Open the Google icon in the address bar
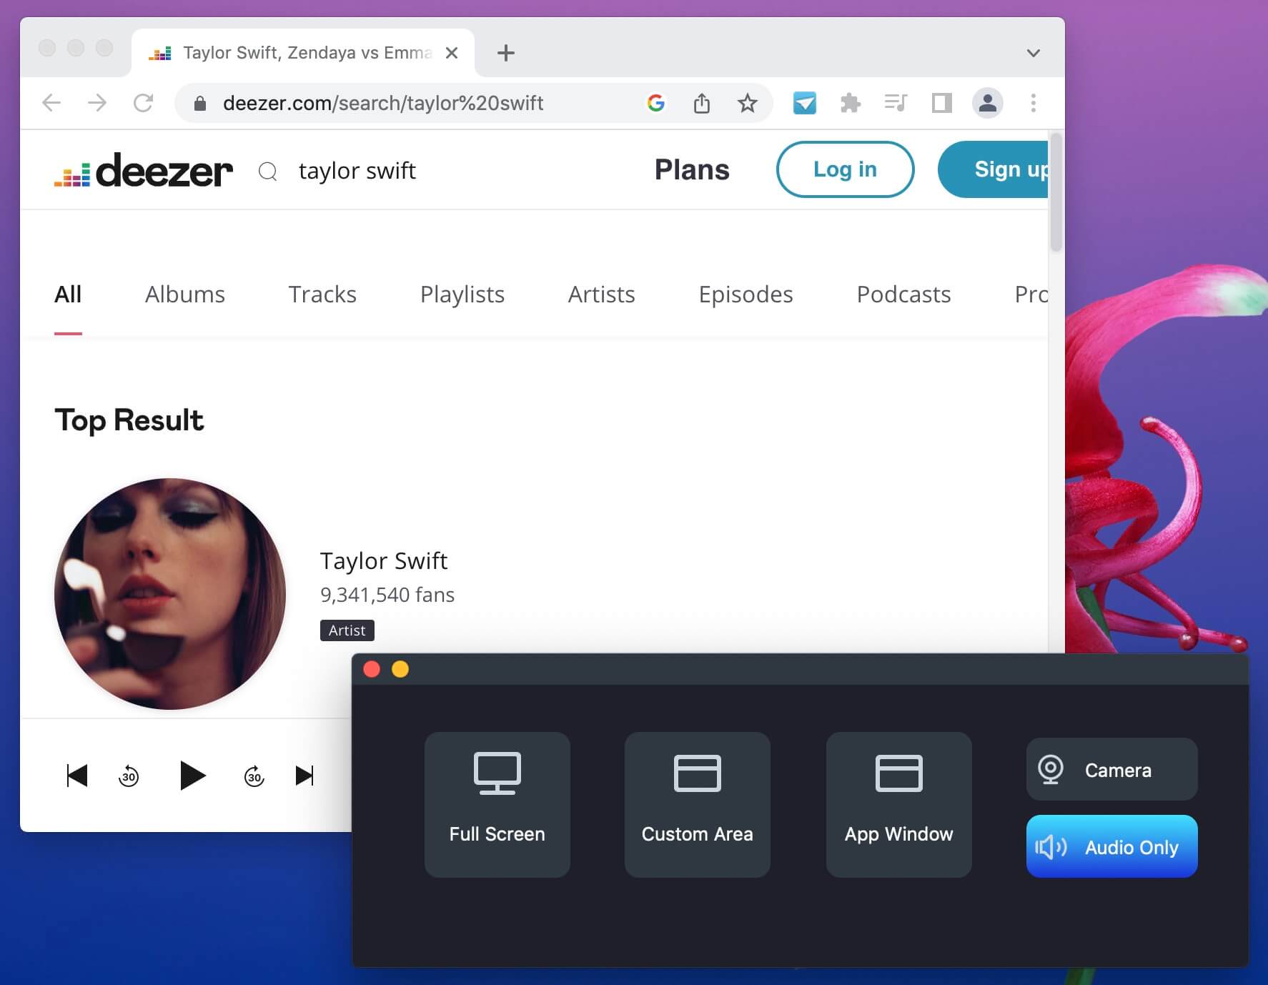Image resolution: width=1268 pixels, height=985 pixels. tap(656, 103)
